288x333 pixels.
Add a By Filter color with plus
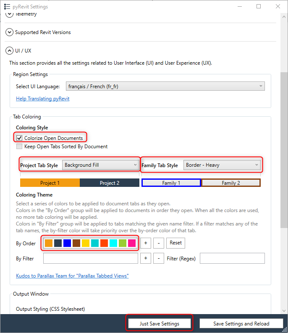click(146, 259)
